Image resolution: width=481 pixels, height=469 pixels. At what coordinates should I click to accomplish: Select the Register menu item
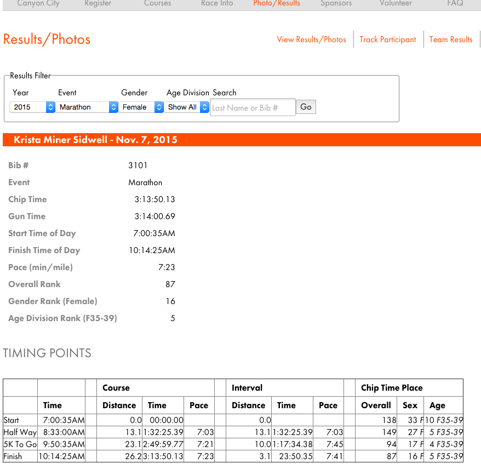click(x=98, y=3)
